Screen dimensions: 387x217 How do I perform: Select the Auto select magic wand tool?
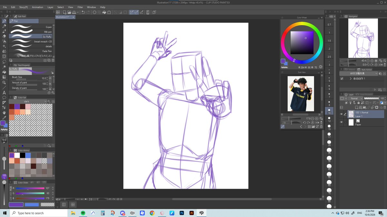point(4,67)
